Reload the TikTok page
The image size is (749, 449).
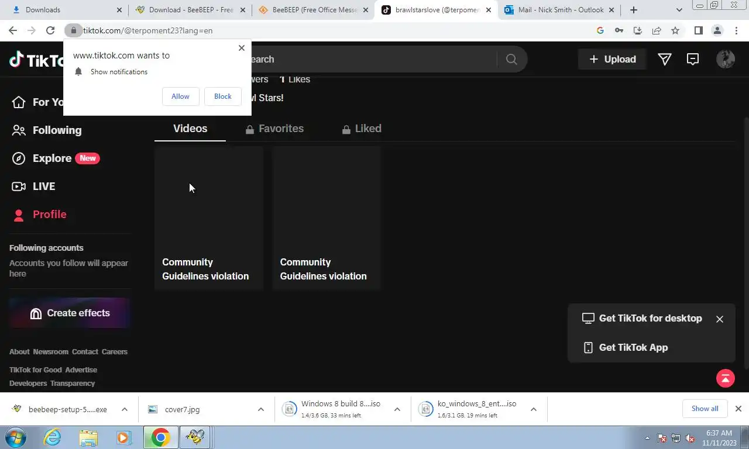pos(50,30)
